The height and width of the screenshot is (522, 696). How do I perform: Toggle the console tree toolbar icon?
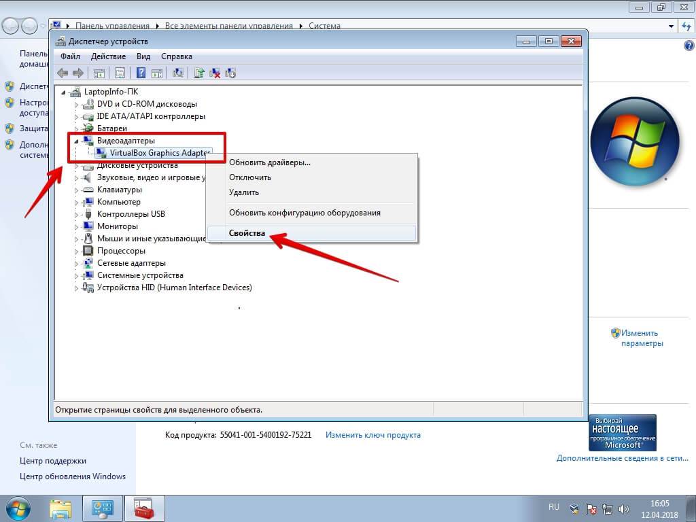point(99,73)
